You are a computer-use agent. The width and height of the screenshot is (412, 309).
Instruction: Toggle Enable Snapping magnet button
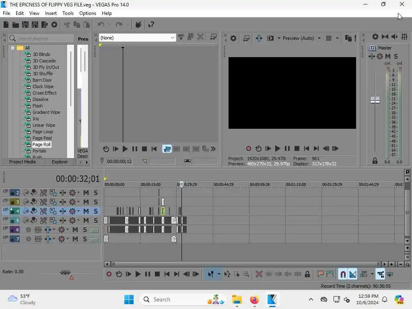tap(343, 274)
